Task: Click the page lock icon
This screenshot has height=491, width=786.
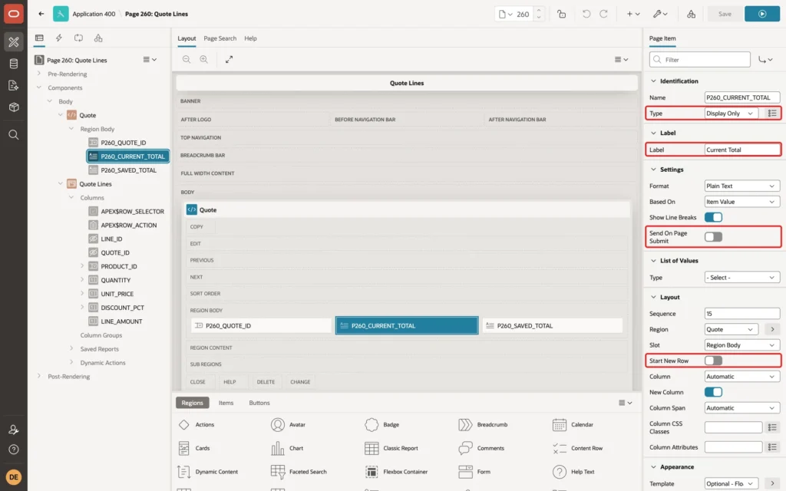Action: tap(561, 14)
